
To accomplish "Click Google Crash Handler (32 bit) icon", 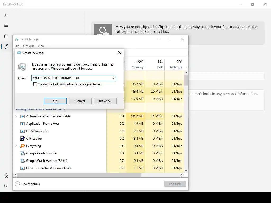I will (x=22, y=161).
